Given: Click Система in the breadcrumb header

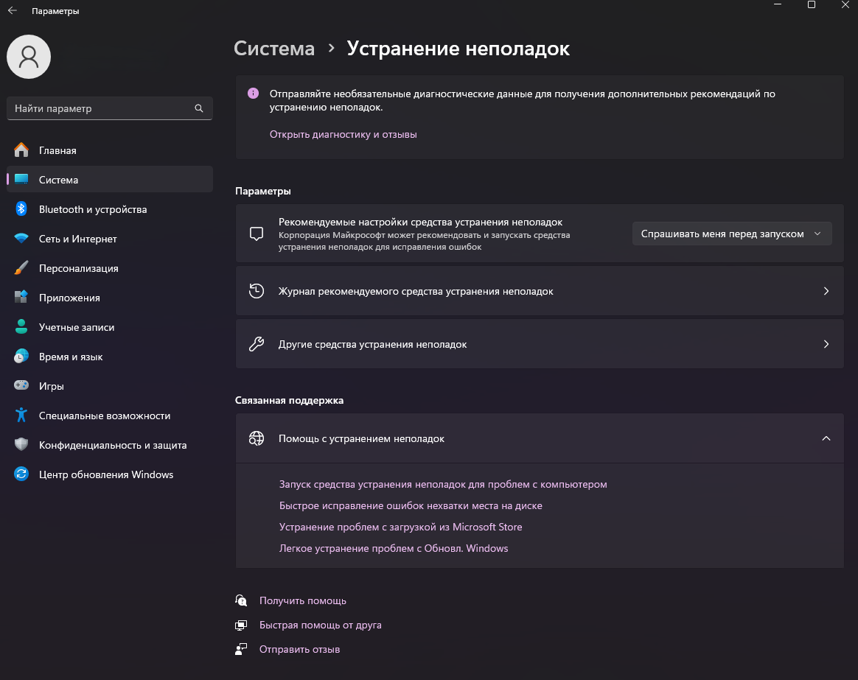Looking at the screenshot, I should (274, 49).
